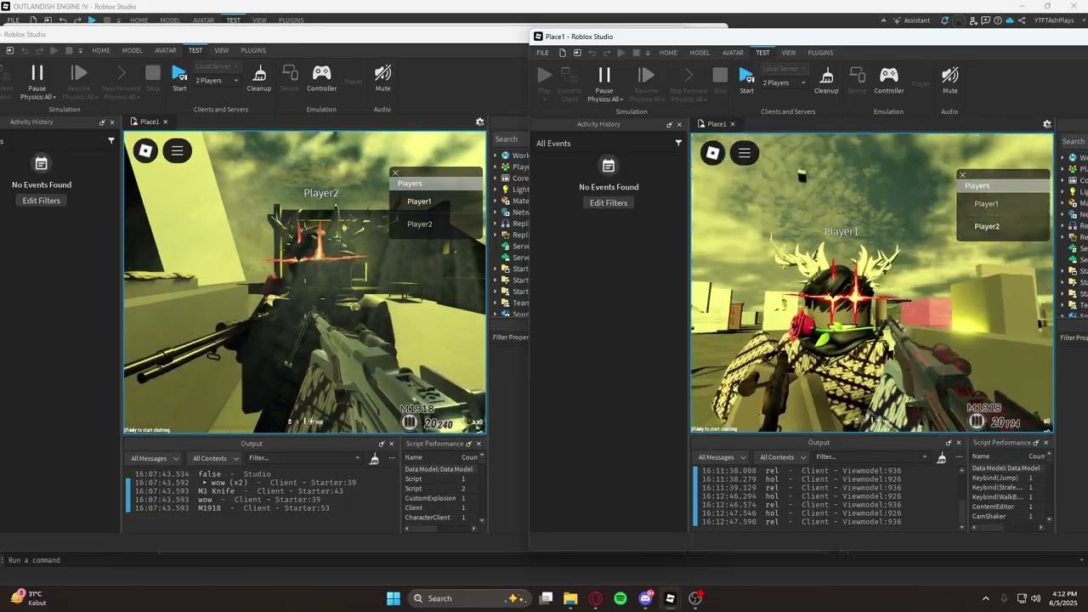Click Edit Filters button in right Activity History
1088x612 pixels.
[x=609, y=203]
